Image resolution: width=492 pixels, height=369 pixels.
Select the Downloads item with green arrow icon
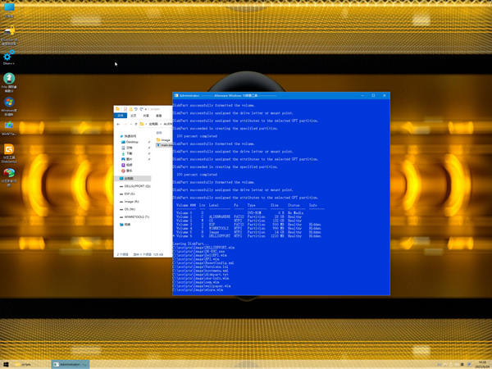(x=127, y=153)
